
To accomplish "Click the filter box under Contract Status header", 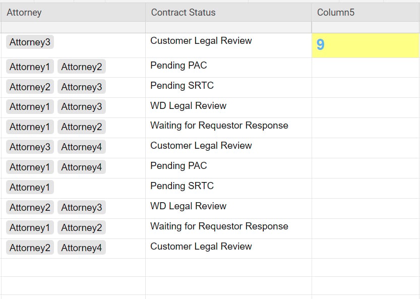I will coord(228,27).
